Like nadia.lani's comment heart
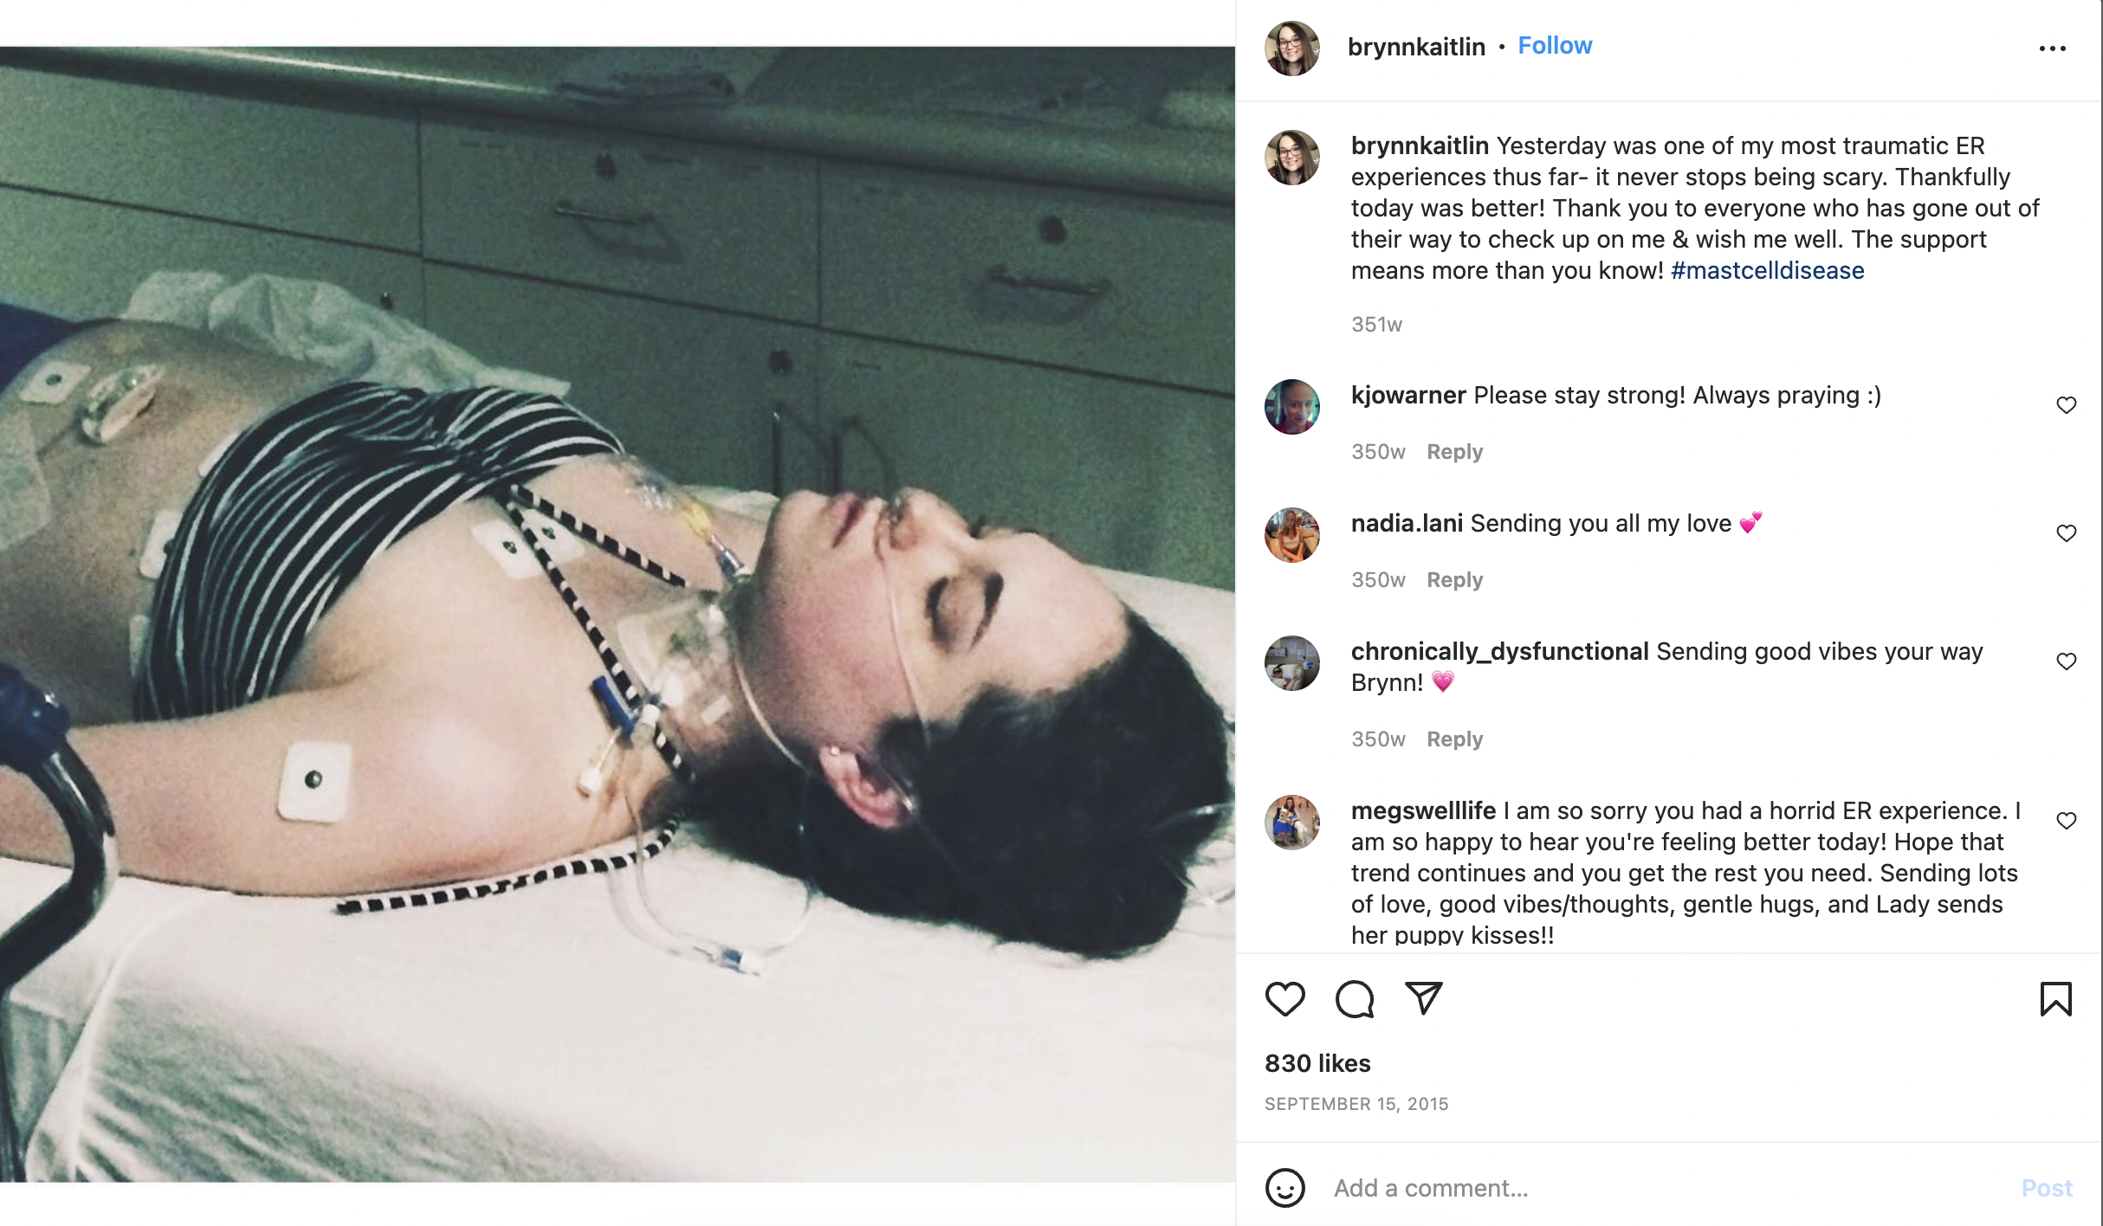Viewport: 2103px width, 1226px height. 2067,533
